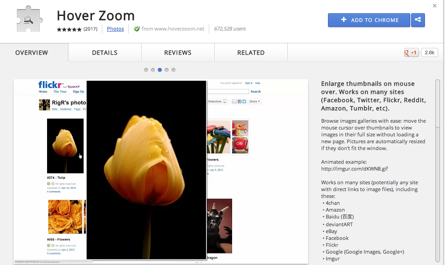Click the Google +1 button
The height and width of the screenshot is (265, 445).
click(x=411, y=52)
